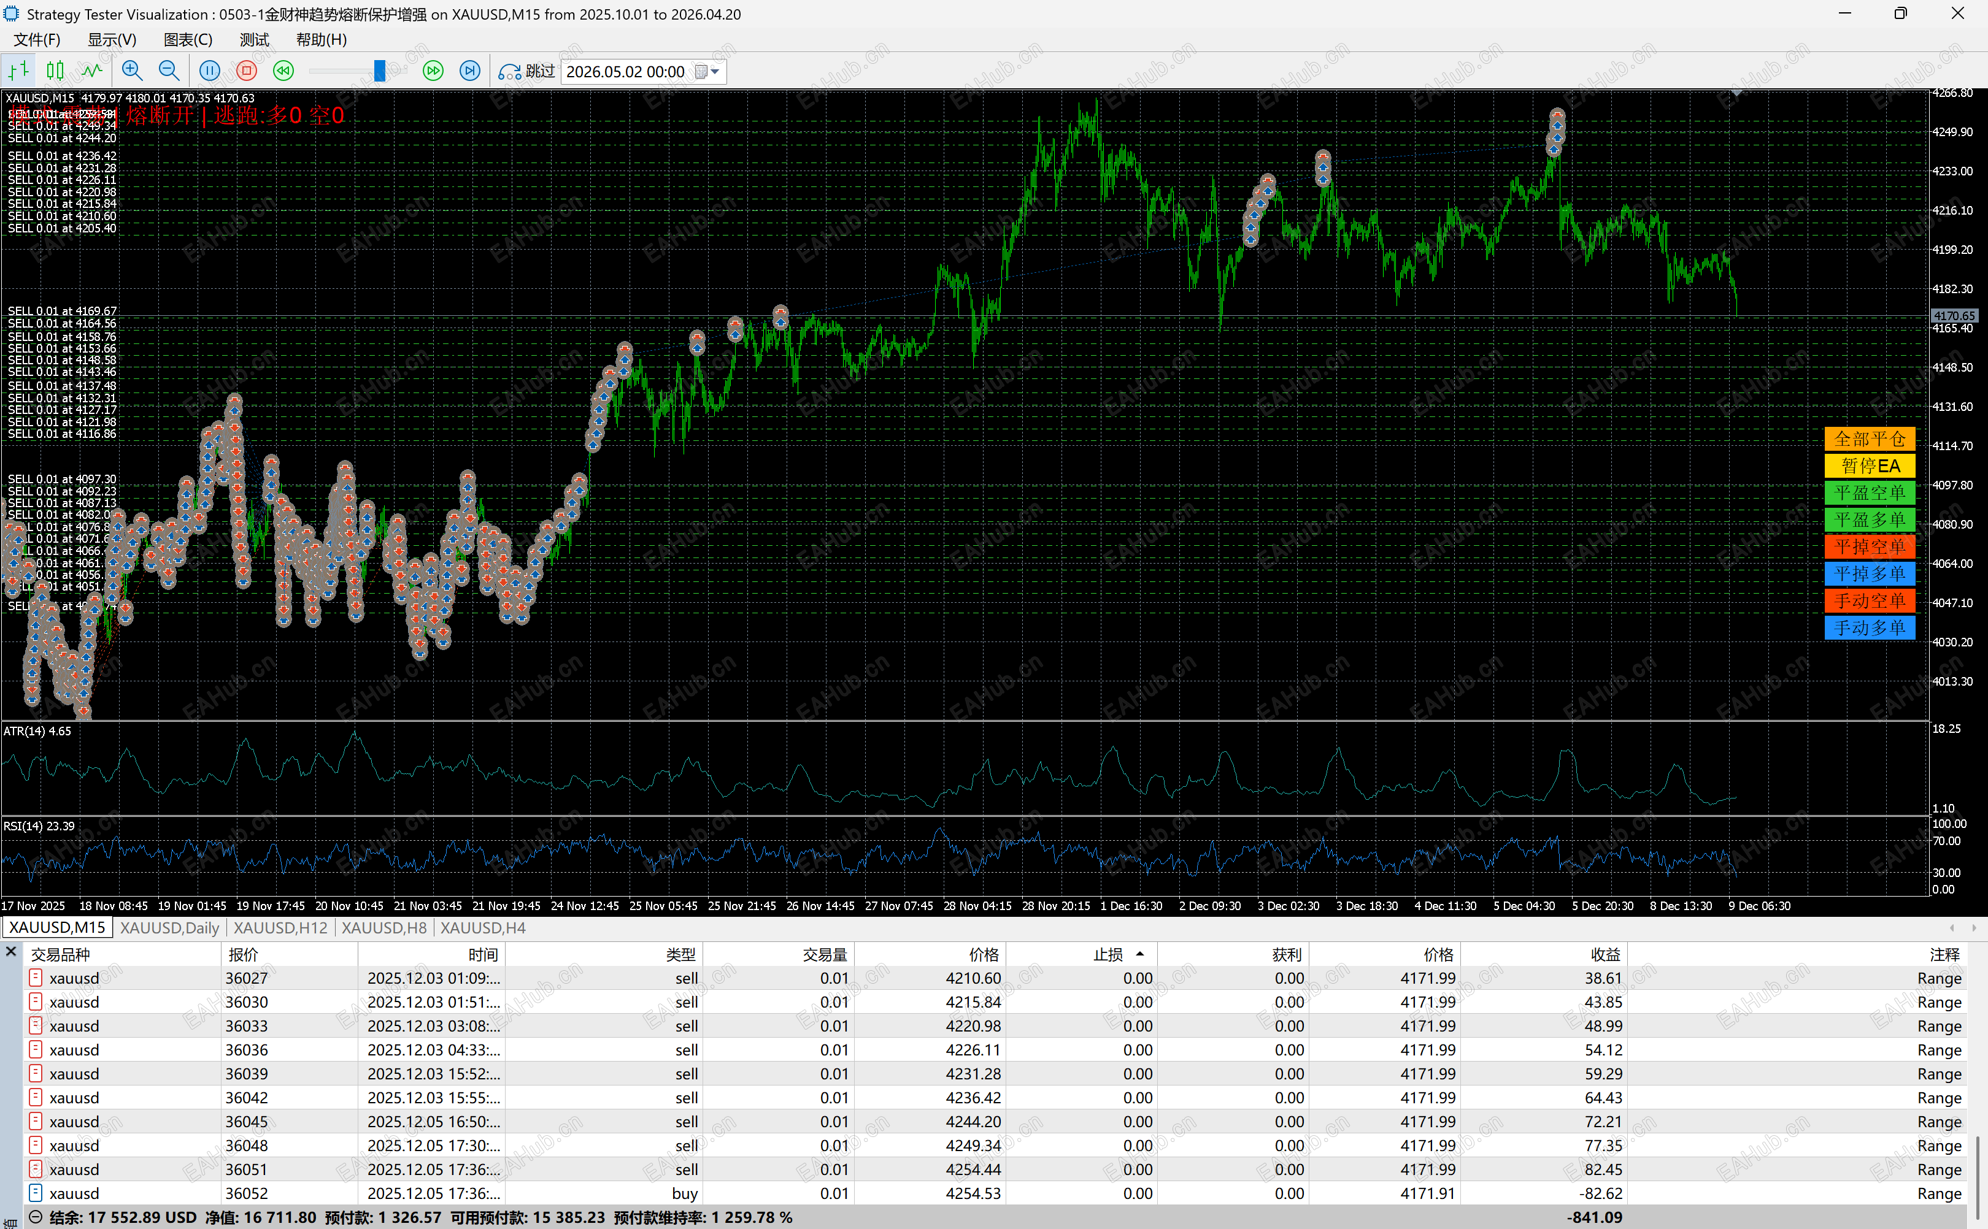The height and width of the screenshot is (1229, 1988).
Task: Zoom out on the chart
Action: [x=169, y=71]
